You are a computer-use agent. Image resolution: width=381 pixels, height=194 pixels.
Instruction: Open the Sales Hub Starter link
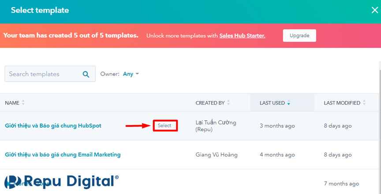tap(242, 35)
